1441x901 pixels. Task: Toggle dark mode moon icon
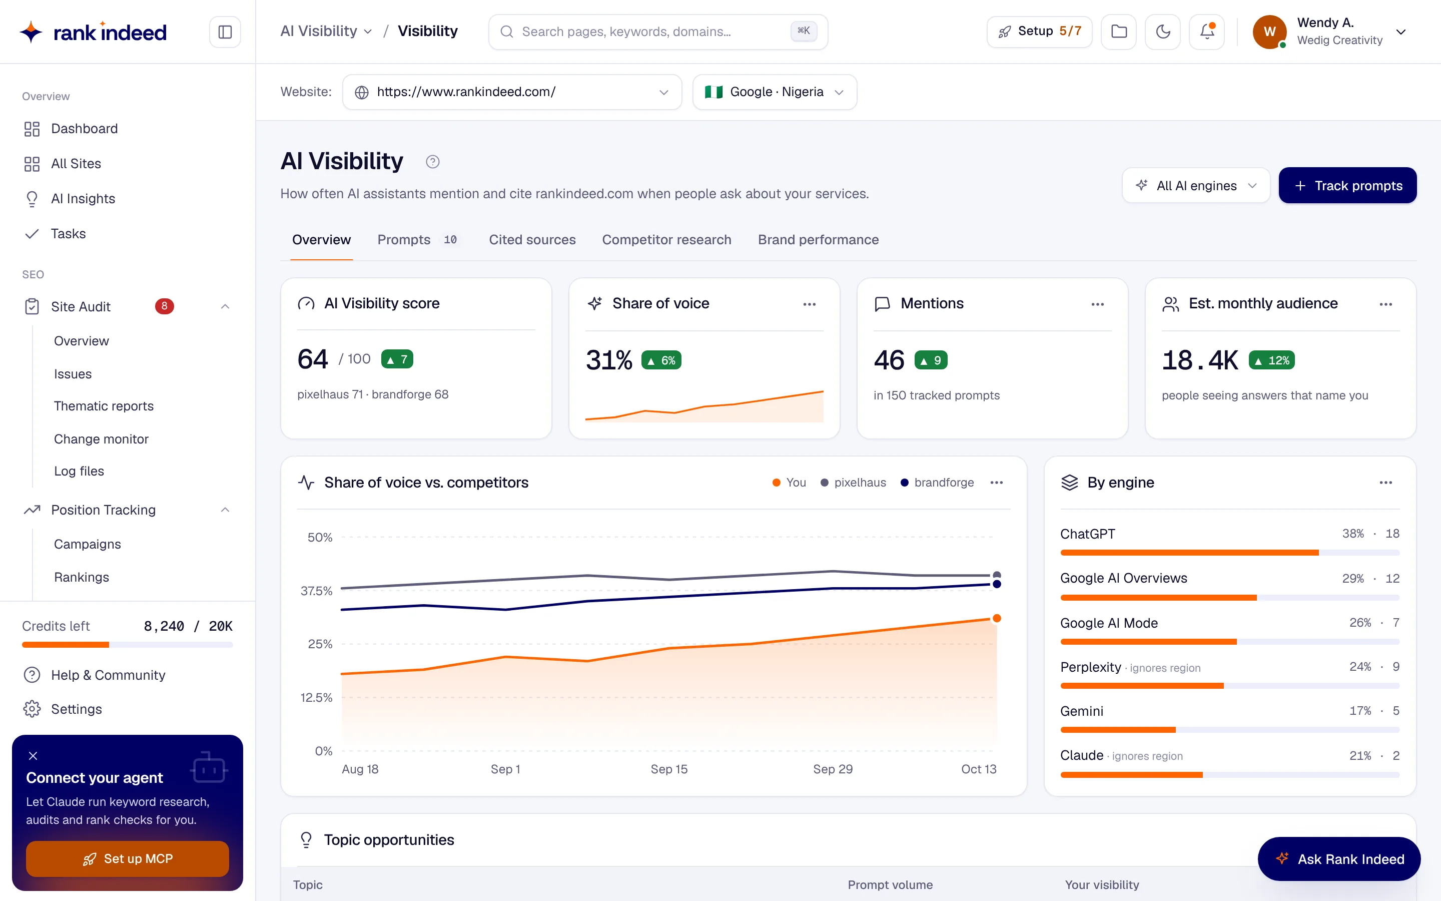1163,32
